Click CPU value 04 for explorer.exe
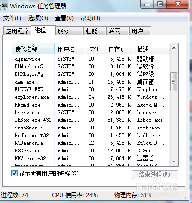 pyautogui.click(x=91, y=97)
